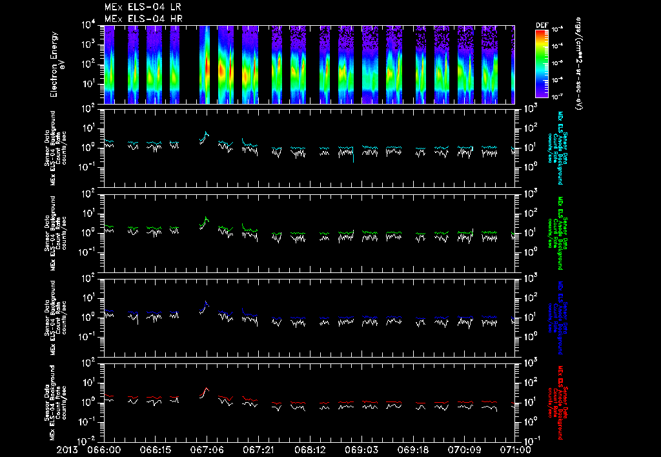
Task: Select the '066:00' time tick label
Action: [104, 451]
